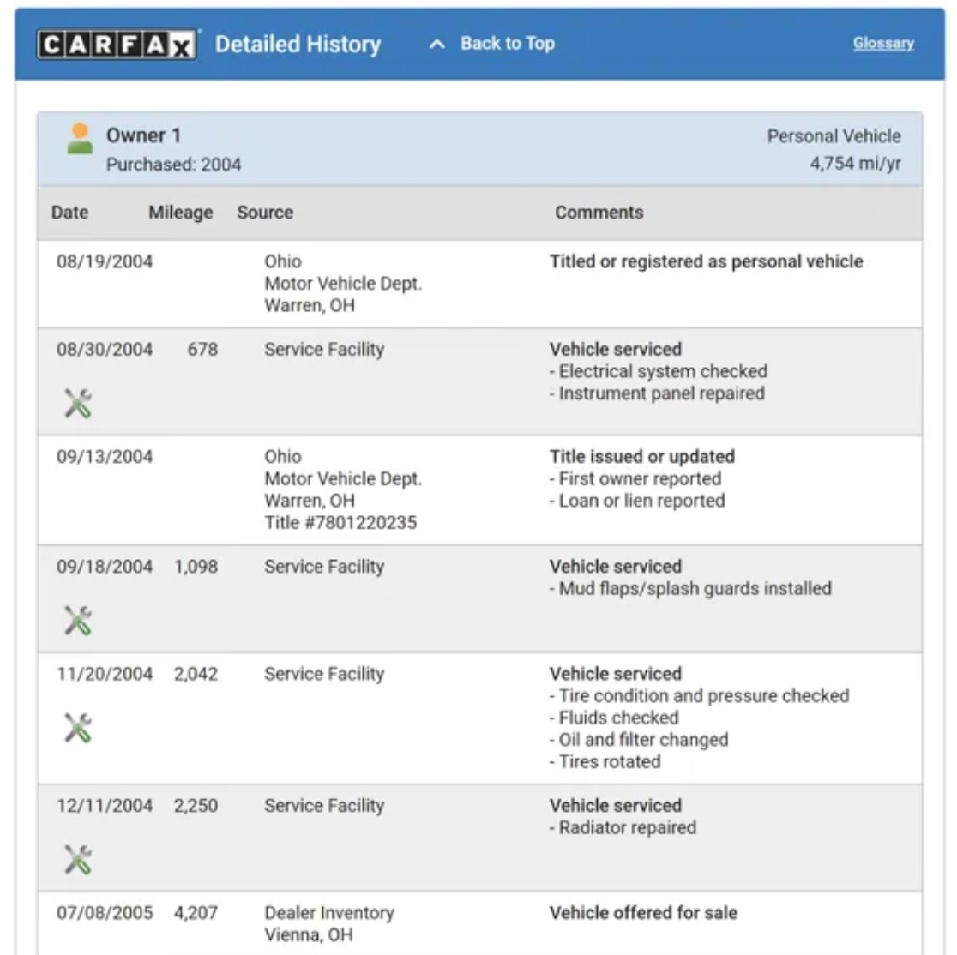Click the CARFAX logo
This screenshot has width=957, height=955.
pos(116,45)
